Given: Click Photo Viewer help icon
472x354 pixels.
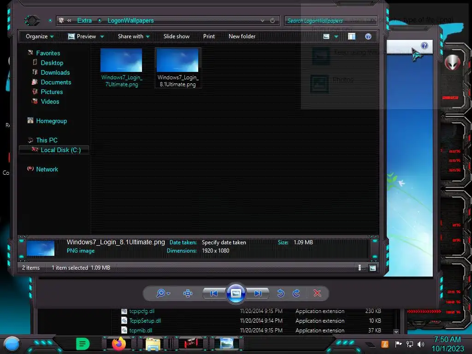Looking at the screenshot, I should coord(425,46).
